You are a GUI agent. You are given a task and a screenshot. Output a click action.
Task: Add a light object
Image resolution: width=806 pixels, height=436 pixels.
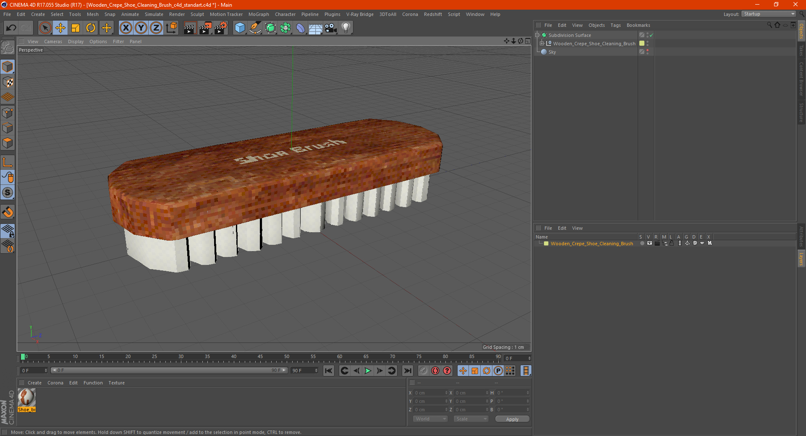pos(346,28)
